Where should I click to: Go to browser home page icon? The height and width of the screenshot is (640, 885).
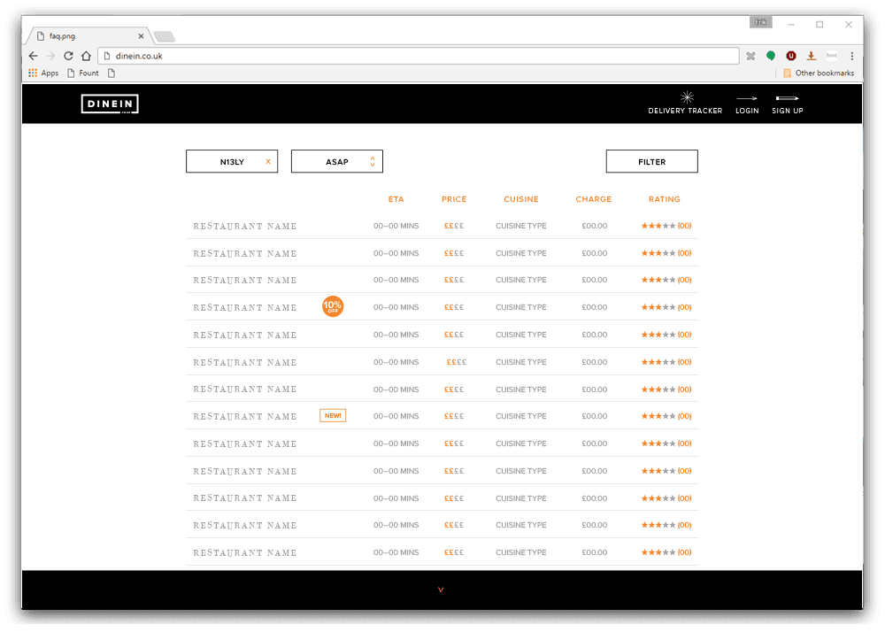click(86, 56)
